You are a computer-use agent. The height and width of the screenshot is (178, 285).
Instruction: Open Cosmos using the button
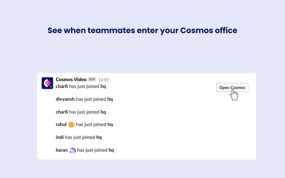(232, 87)
